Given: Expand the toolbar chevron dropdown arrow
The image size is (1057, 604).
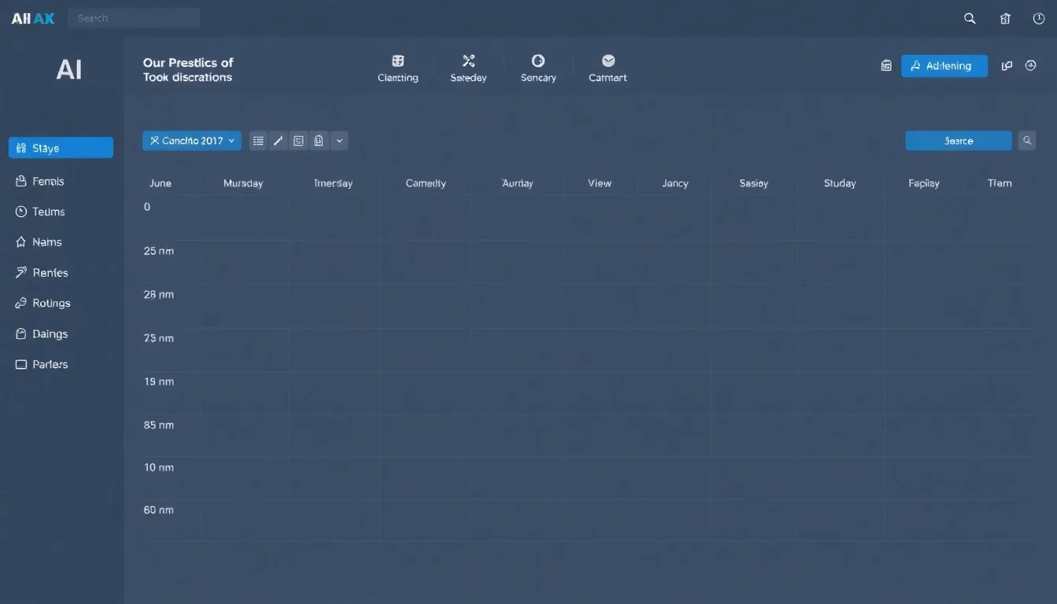Looking at the screenshot, I should coord(339,141).
